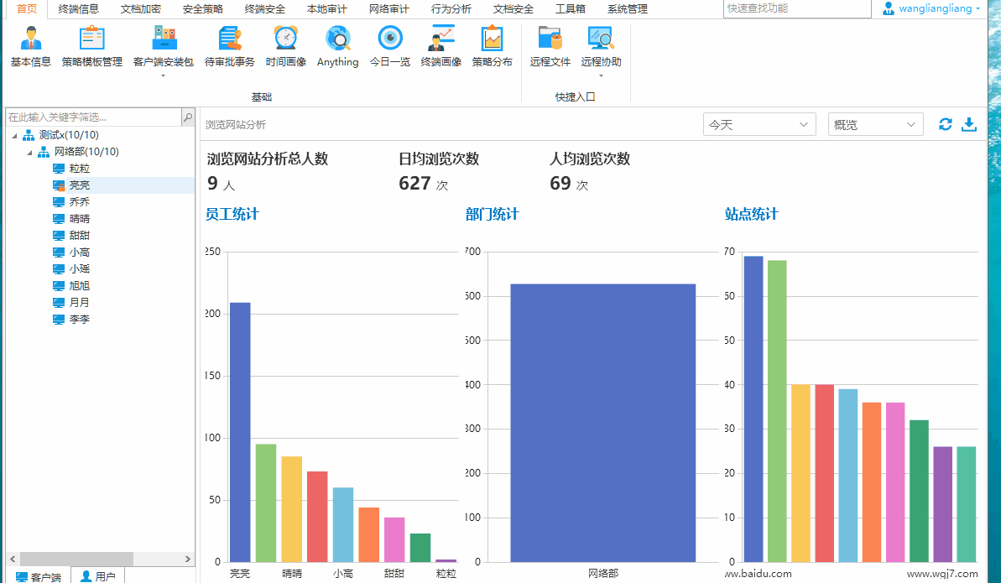Click the 待审批事务 icon
This screenshot has width=1001, height=583.
[229, 46]
